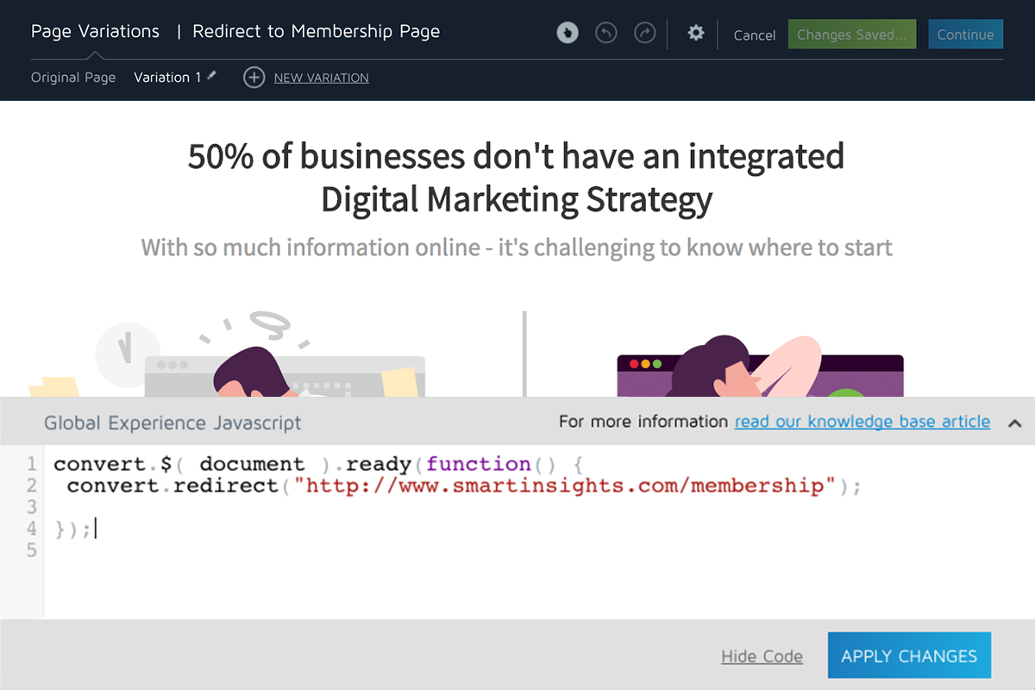Open the read our knowledge base article link
1035x690 pixels.
(862, 422)
